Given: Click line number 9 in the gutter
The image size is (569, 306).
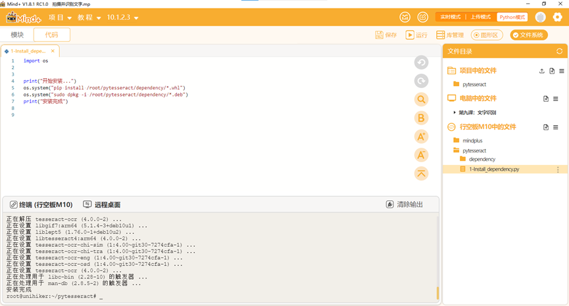Looking at the screenshot, I should pyautogui.click(x=12, y=115).
